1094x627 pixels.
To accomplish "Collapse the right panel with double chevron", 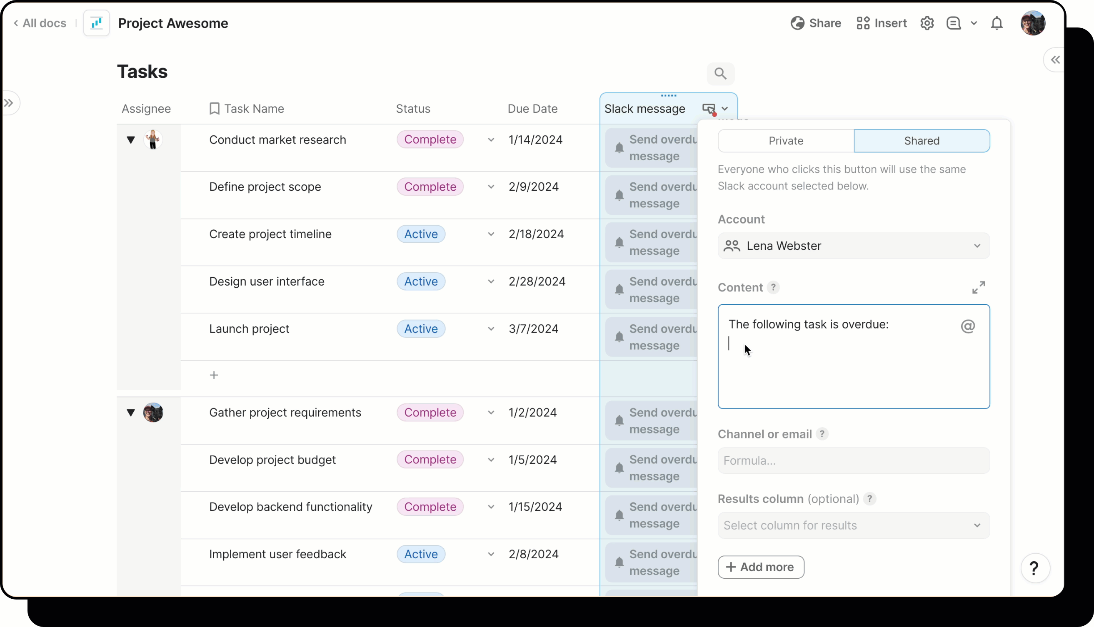I will click(1055, 60).
